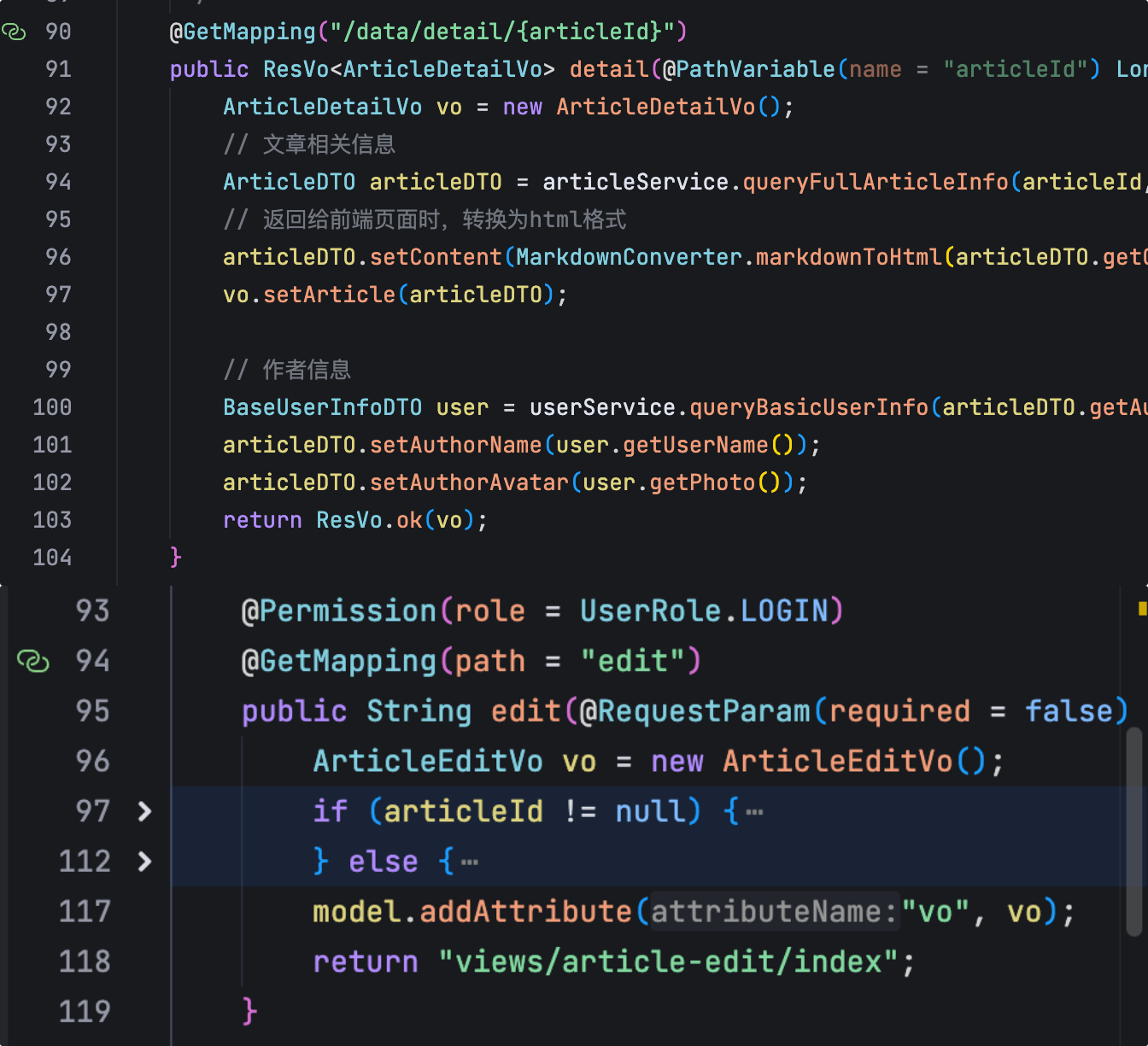This screenshot has width=1148, height=1046.
Task: Click the "views/article-edit/index" return string
Action: (668, 962)
